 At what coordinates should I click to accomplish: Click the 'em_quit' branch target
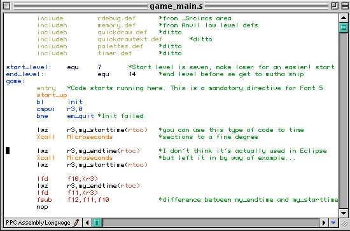(x=81, y=116)
